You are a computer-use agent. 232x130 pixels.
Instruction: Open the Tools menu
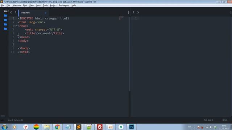click(x=45, y=5)
